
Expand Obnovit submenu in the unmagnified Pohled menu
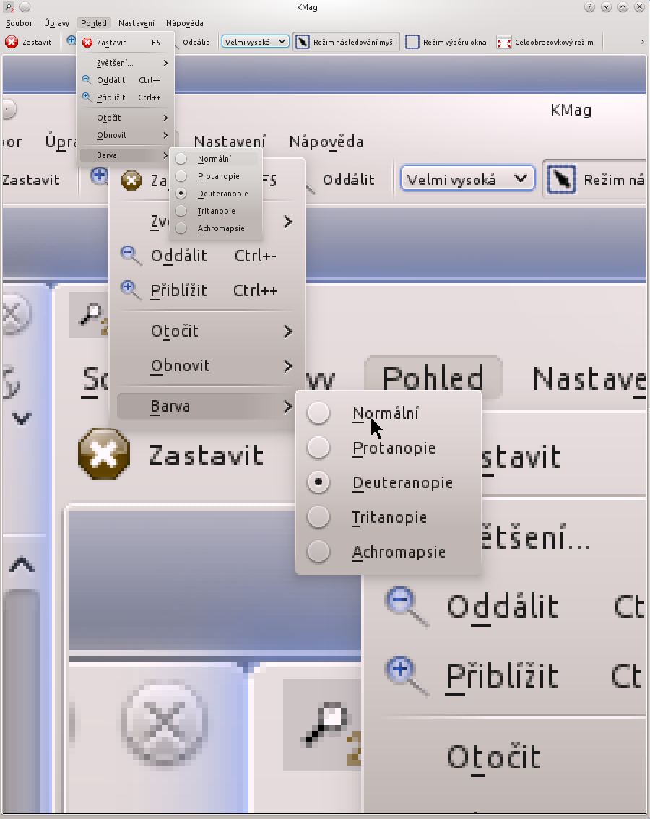(126, 135)
